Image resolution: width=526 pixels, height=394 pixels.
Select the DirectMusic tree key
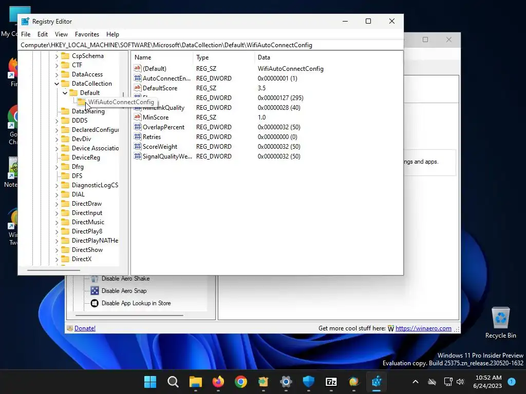[88, 222]
